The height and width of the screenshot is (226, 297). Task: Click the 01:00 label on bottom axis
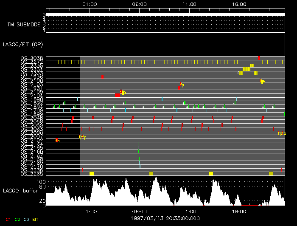point(90,212)
